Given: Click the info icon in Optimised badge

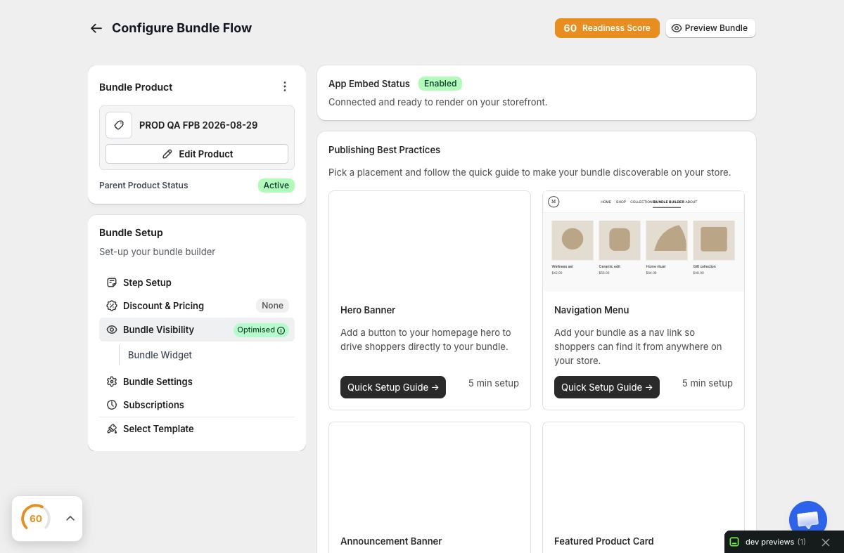Looking at the screenshot, I should (x=281, y=330).
